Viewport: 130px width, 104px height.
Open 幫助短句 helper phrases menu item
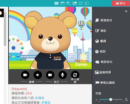coord(104,62)
